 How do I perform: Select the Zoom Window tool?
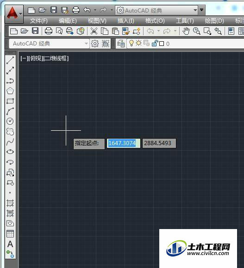pos(207,31)
